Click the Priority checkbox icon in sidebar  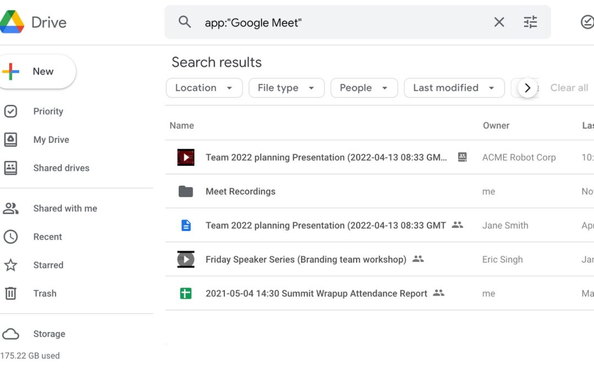[x=10, y=111]
